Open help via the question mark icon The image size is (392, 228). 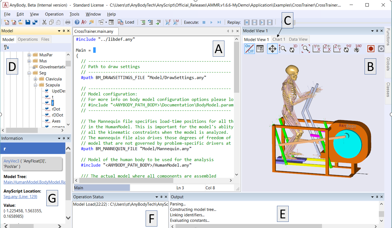pos(77,22)
